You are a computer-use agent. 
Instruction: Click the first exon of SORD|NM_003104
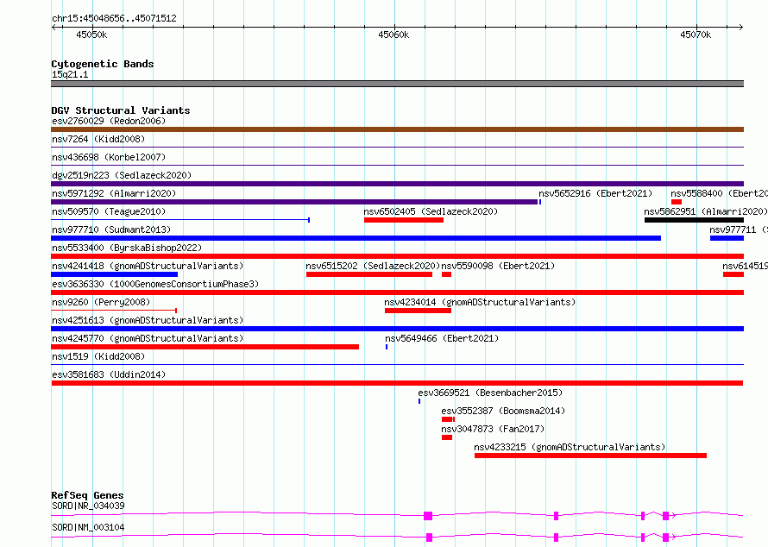[x=430, y=538]
